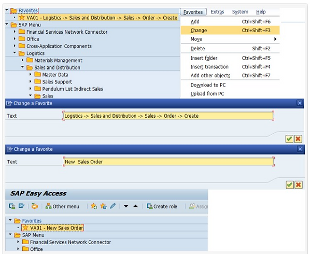This screenshot has height=254, width=311.
Task: Select Delete from the Favorites menu
Action: (x=230, y=49)
